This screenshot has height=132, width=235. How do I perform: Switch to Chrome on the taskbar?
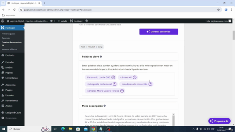point(93,129)
